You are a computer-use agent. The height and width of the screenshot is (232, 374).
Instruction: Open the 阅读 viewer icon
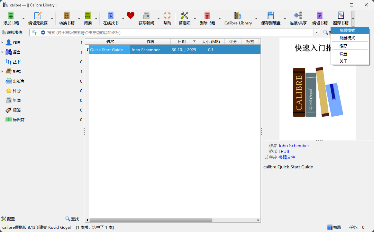point(88,16)
